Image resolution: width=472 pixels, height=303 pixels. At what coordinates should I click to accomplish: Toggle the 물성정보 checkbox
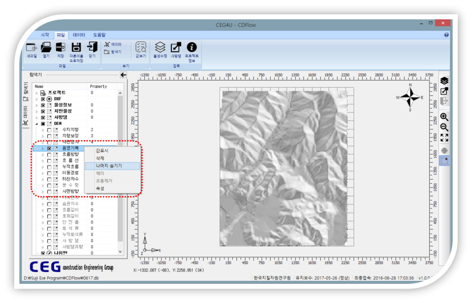pyautogui.click(x=43, y=105)
